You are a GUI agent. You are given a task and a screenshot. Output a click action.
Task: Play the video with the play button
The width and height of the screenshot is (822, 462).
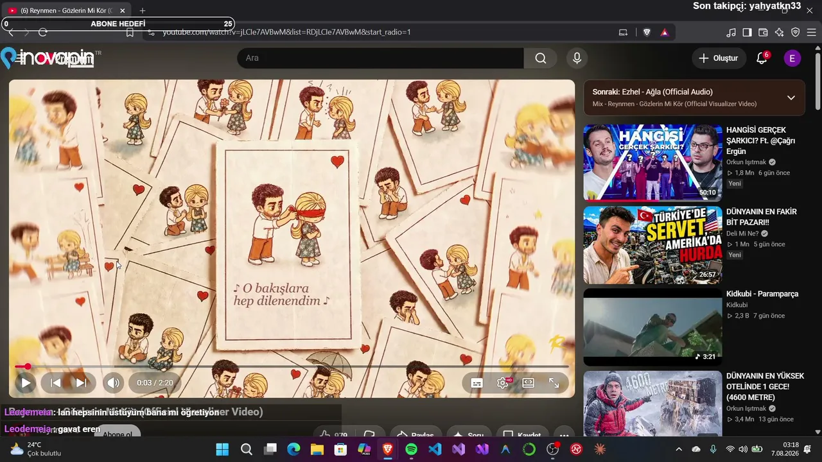pos(25,383)
